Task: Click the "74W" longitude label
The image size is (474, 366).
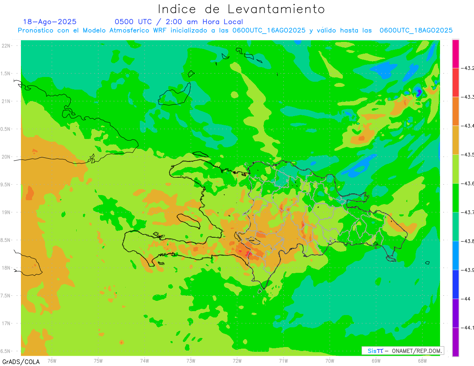Action: (145, 360)
